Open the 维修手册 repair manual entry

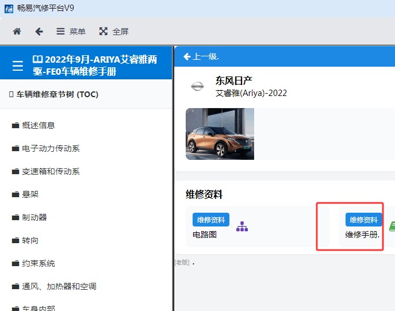pyautogui.click(x=362, y=235)
